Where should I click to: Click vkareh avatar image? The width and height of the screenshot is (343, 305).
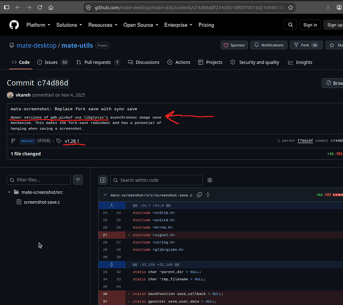tap(10, 95)
